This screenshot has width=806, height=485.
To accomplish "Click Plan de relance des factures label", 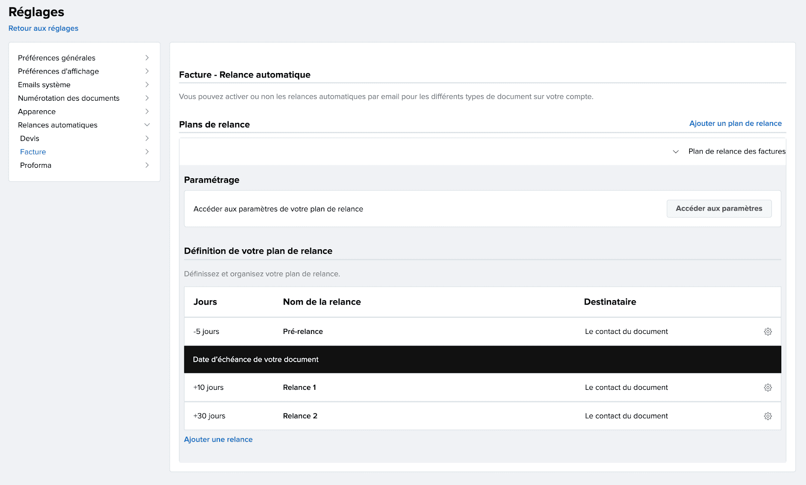I will pos(737,151).
